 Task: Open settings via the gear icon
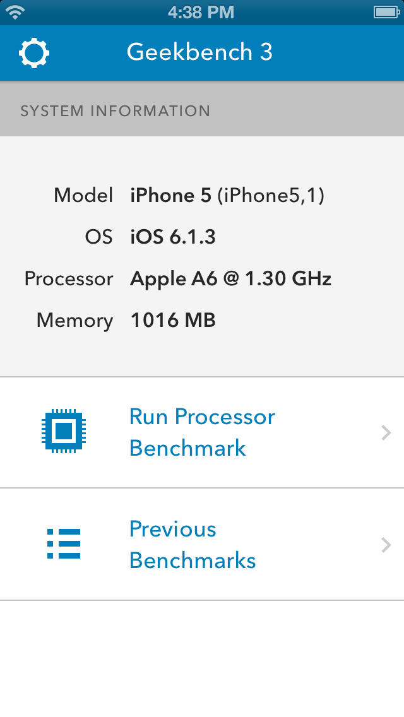[x=34, y=53]
